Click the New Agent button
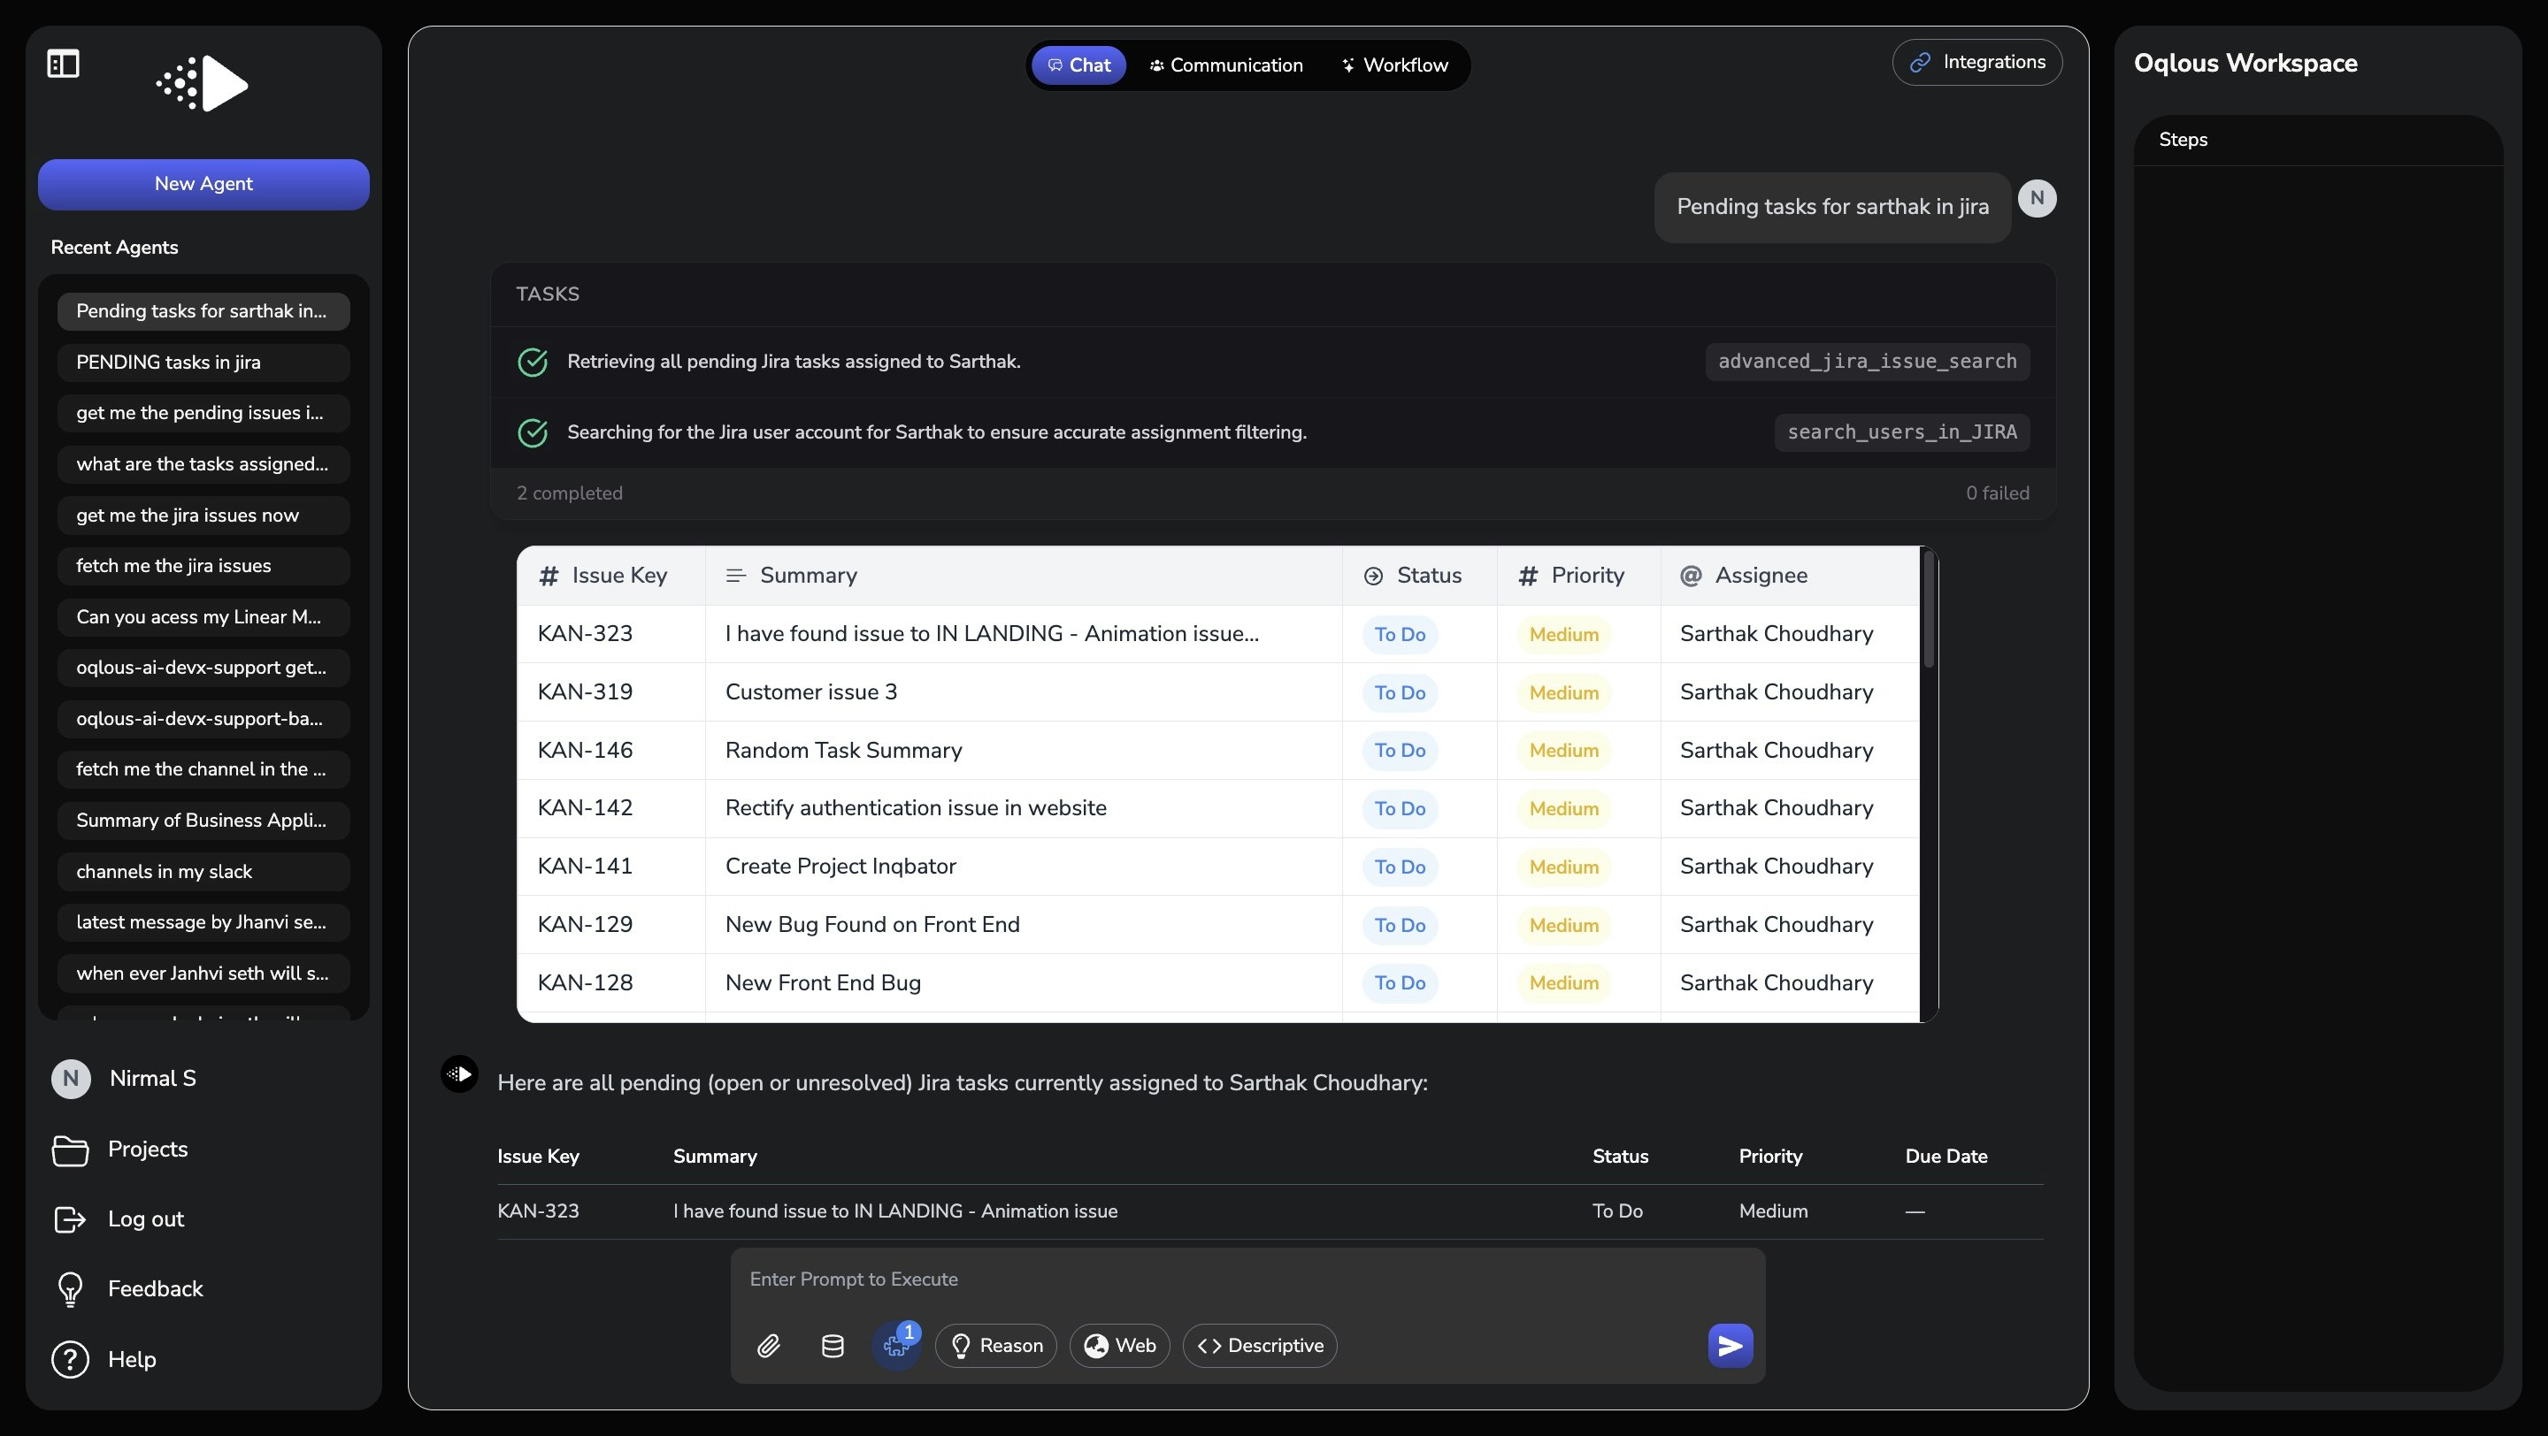2548x1436 pixels. click(x=203, y=184)
